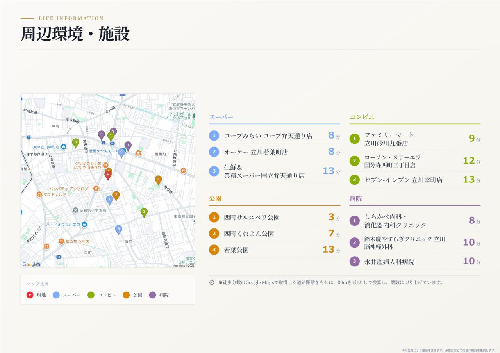Click the 病院 section heading above the lists
500x353 pixels.
[355, 198]
